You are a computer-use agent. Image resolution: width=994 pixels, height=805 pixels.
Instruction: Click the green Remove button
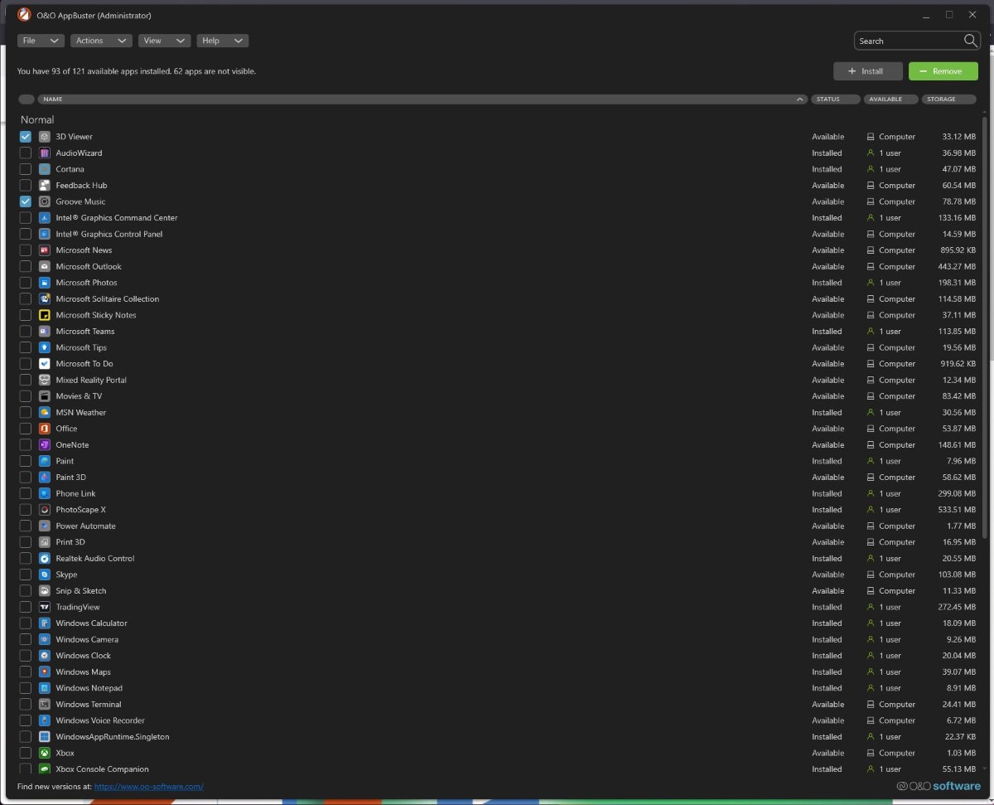tap(943, 71)
